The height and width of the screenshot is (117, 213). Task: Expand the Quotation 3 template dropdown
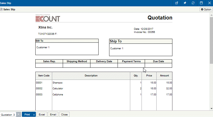coord(19,114)
